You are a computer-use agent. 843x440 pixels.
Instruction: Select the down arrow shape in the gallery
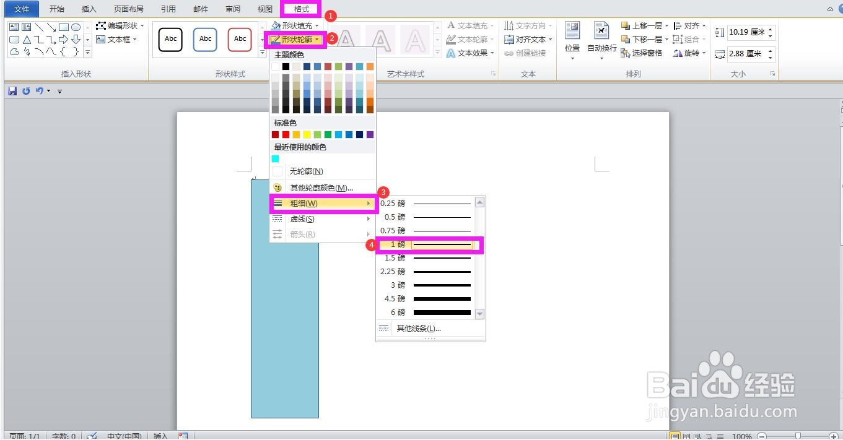click(76, 40)
